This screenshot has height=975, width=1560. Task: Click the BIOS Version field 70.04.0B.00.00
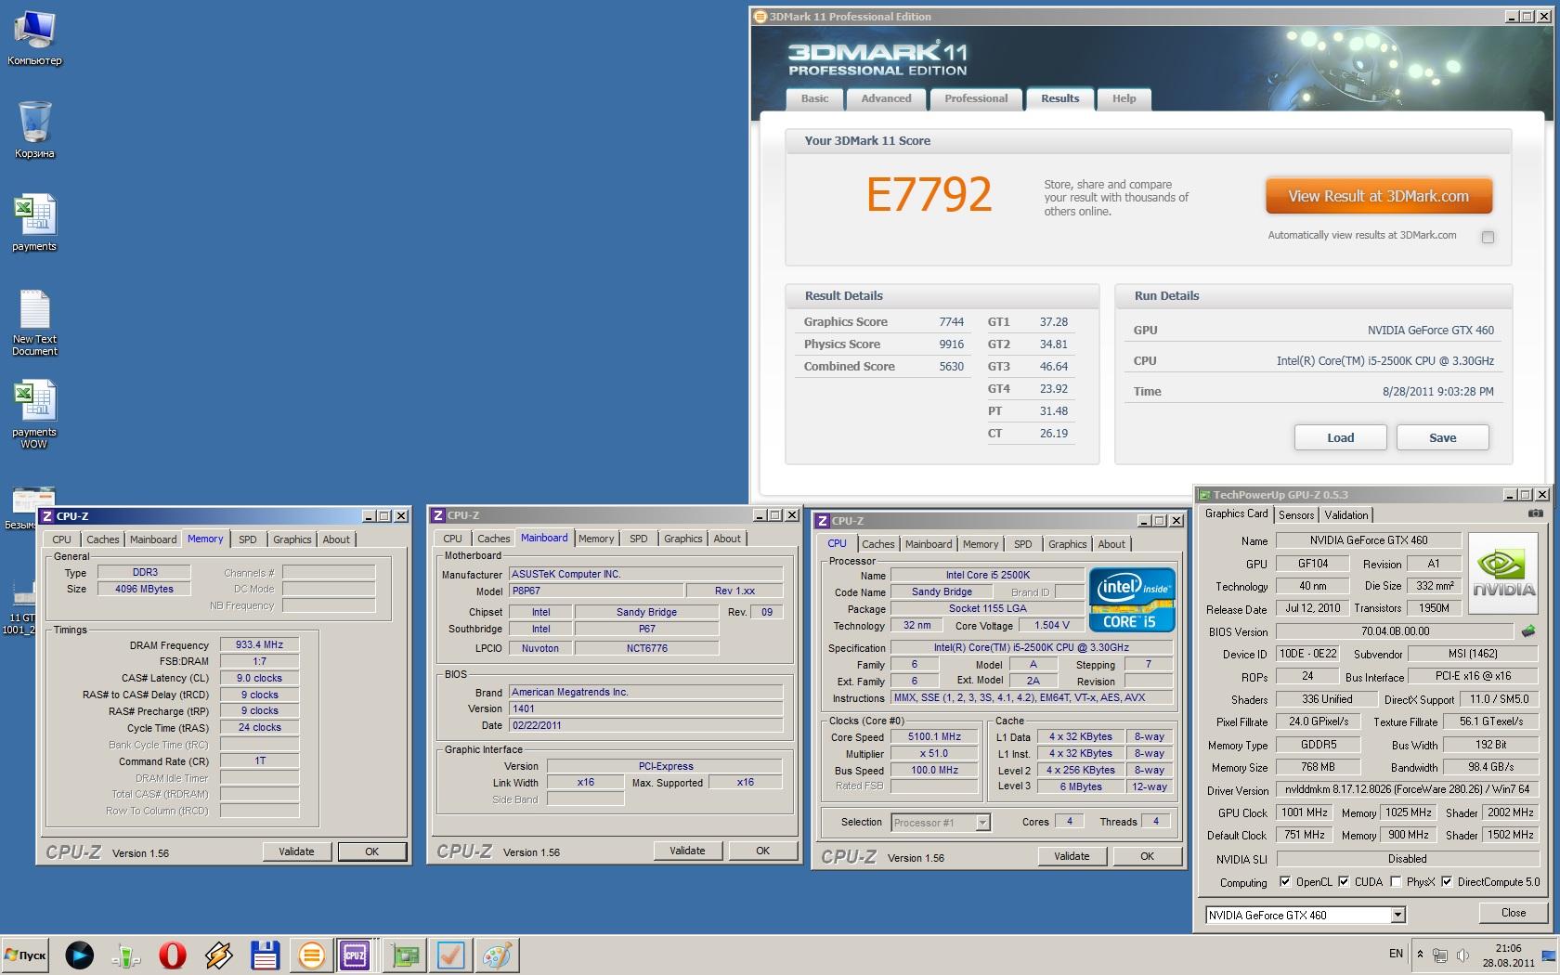click(x=1396, y=631)
